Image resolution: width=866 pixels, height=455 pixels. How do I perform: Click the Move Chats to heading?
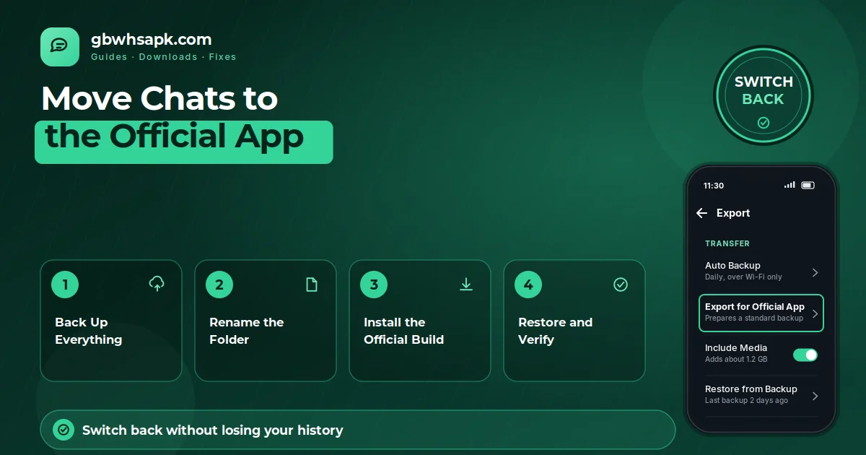pyautogui.click(x=159, y=98)
